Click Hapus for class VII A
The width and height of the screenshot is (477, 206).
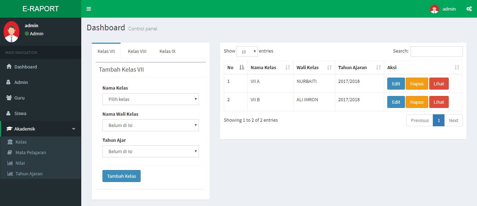tap(417, 84)
